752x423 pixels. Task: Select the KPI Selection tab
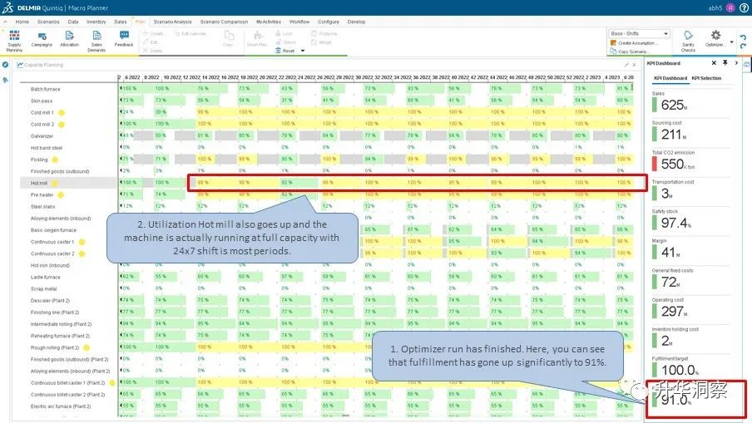click(706, 78)
